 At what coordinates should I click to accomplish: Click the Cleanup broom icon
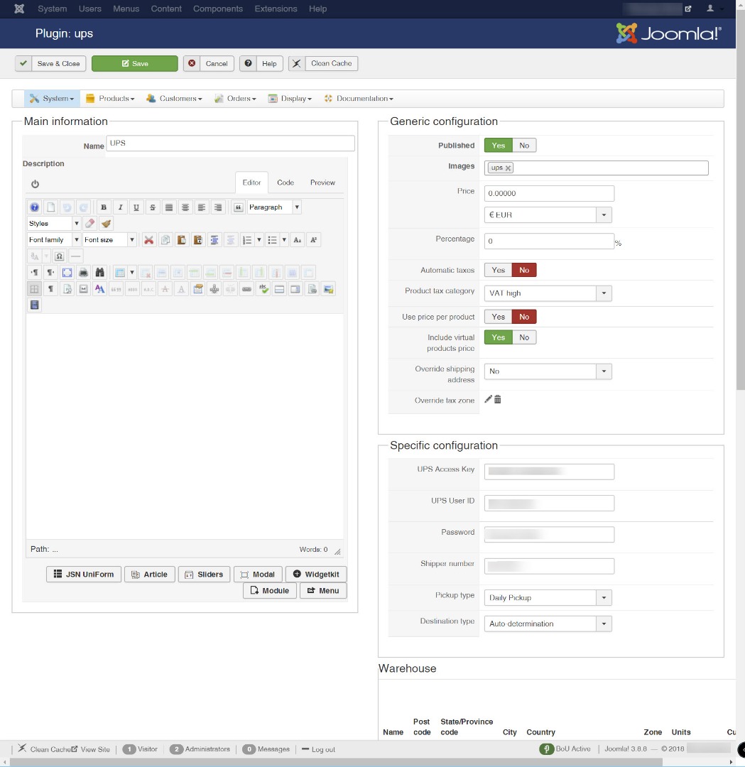106,224
